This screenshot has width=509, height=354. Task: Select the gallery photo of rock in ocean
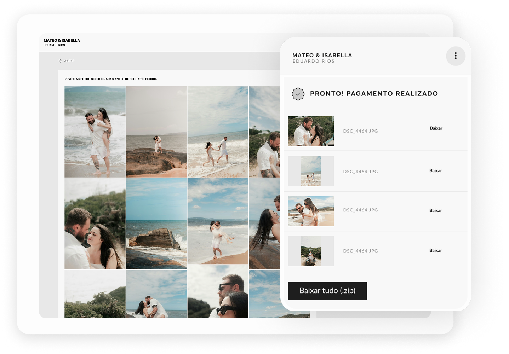tap(156, 224)
